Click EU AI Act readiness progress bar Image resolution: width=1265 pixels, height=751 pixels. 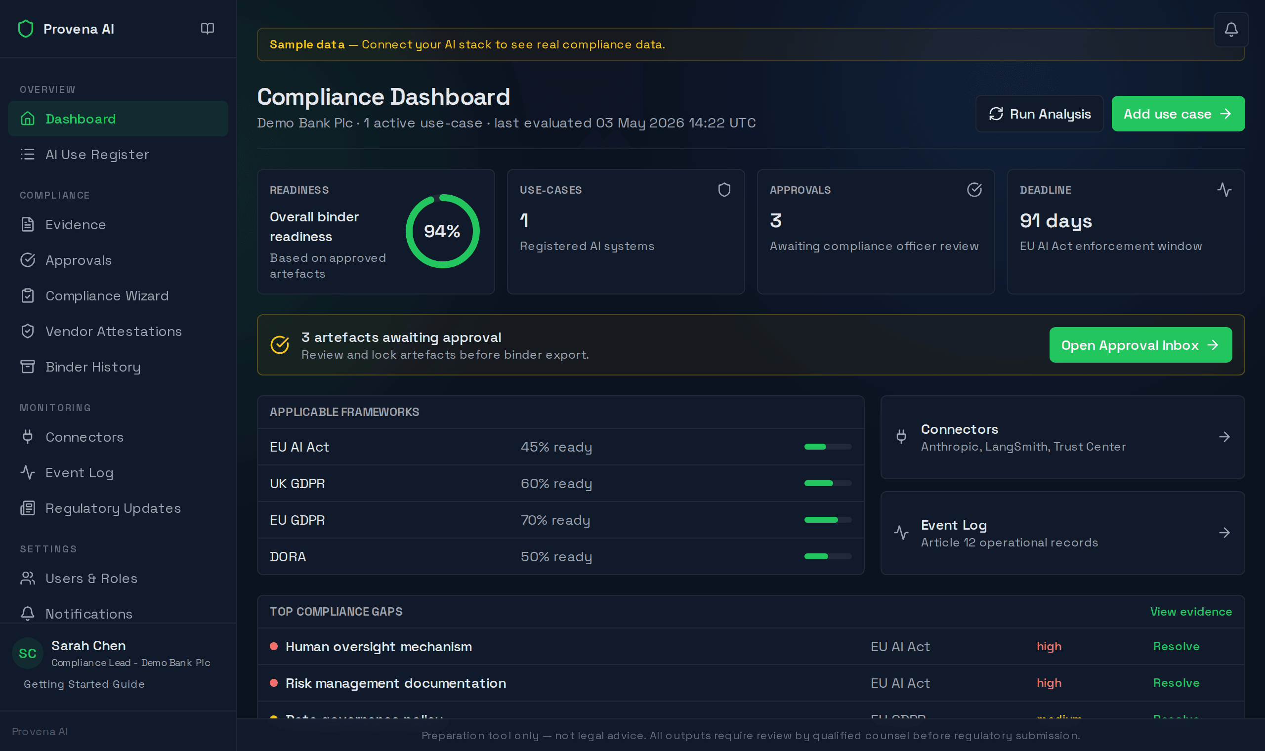pos(828,447)
